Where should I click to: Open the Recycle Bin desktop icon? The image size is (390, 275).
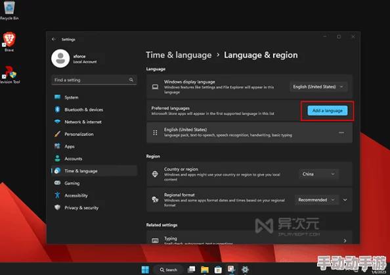click(9, 10)
